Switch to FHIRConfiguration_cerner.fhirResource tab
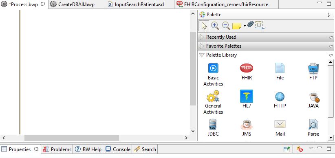This screenshot has height=158, width=335. pyautogui.click(x=226, y=4)
